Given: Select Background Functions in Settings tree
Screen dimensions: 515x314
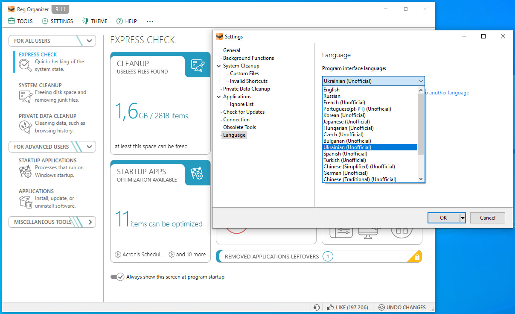Looking at the screenshot, I should pos(248,58).
